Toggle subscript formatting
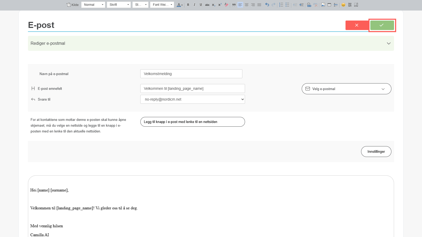The width and height of the screenshot is (422, 237). tap(214, 5)
